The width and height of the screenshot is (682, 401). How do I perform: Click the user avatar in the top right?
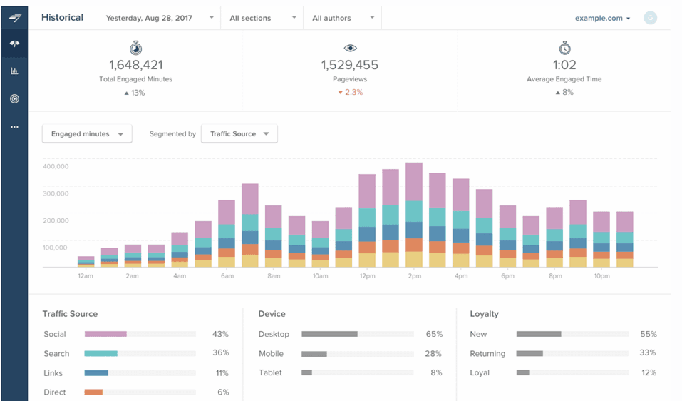tap(649, 18)
